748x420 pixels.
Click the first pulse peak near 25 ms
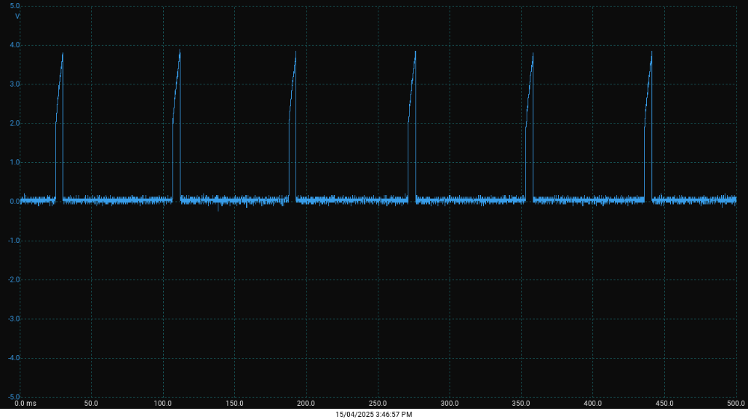click(62, 55)
